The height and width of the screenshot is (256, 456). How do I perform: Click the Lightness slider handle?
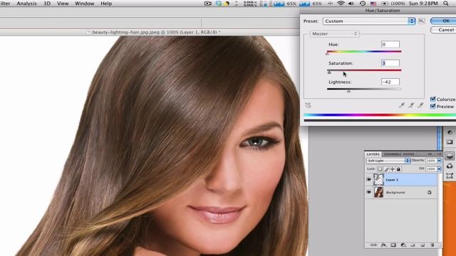pos(348,91)
